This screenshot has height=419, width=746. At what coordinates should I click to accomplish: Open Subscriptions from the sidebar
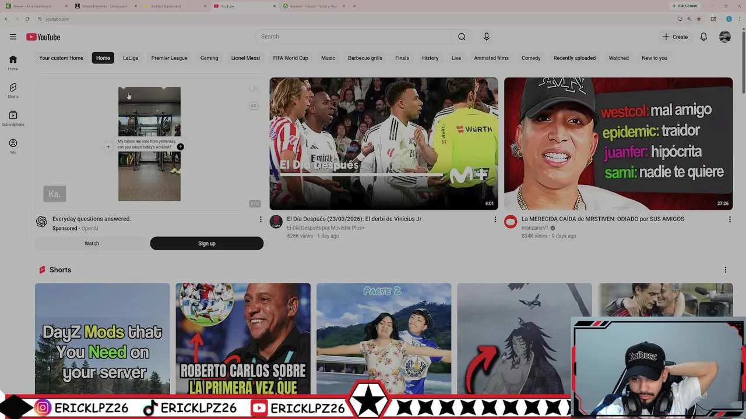13,119
